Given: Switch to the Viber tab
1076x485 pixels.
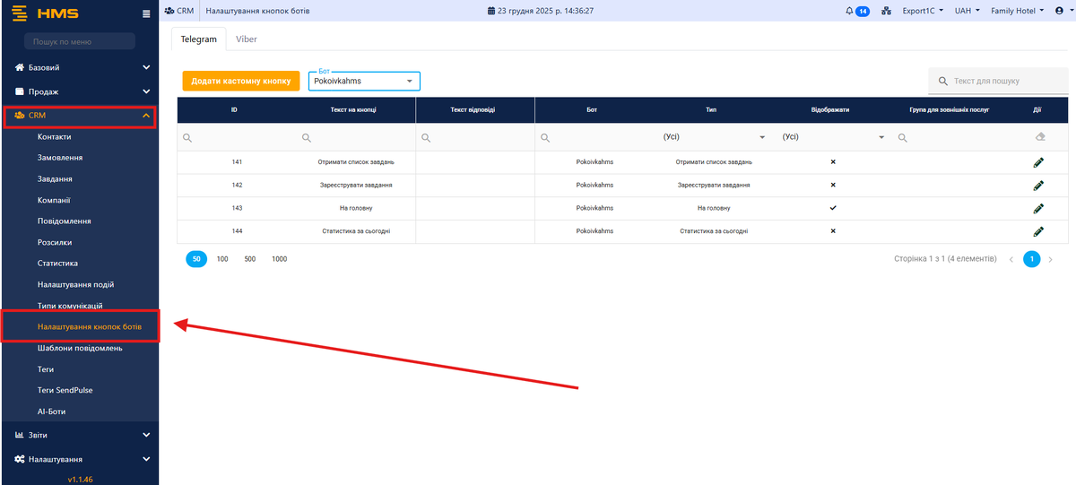Looking at the screenshot, I should [x=246, y=39].
